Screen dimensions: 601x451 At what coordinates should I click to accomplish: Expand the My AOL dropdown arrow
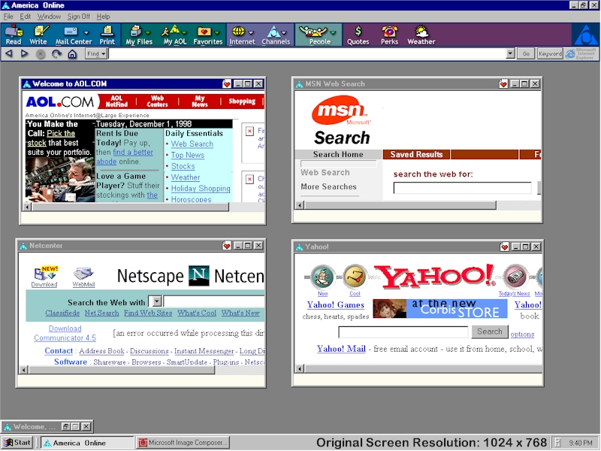tap(184, 33)
